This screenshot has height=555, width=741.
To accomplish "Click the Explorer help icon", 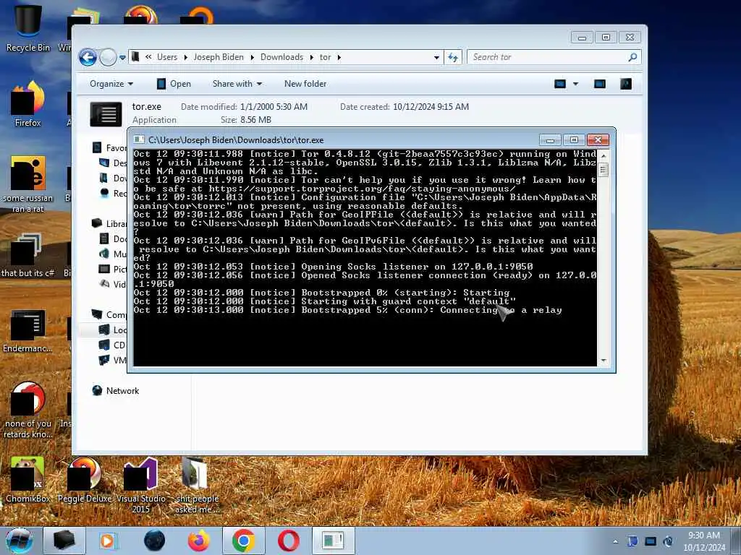I will coord(626,84).
